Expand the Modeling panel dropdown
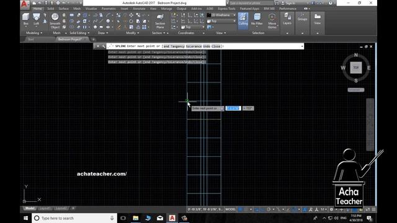Screen dimensions: 397x223 pos(34,33)
